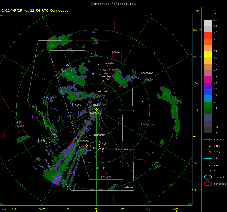Click the Calgary city label
Screen dimensions: 227x212
(x=98, y=148)
